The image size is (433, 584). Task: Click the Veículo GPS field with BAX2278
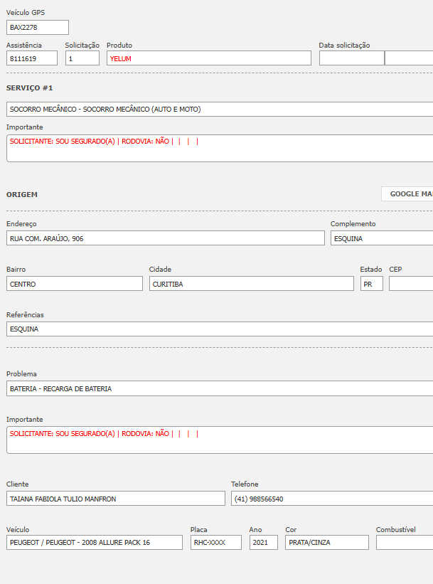(38, 28)
